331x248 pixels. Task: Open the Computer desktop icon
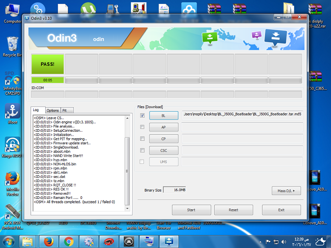(12, 12)
